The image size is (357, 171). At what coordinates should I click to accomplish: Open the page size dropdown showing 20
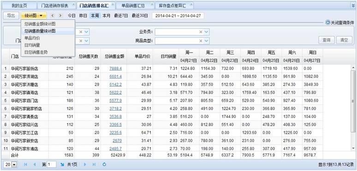[x=14, y=165]
